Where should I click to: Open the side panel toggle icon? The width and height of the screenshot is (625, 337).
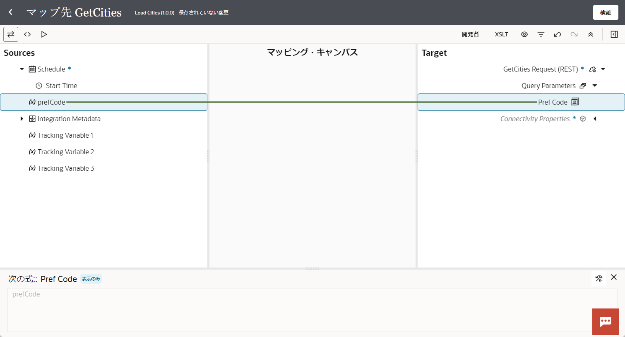coord(614,34)
